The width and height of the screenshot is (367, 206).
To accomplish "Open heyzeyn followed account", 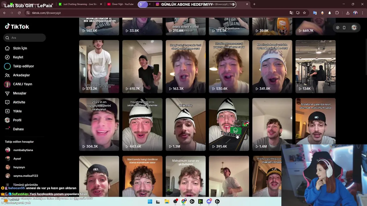I will tap(19, 167).
